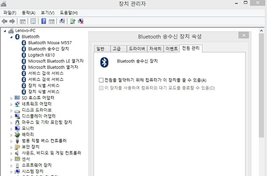Expand 모니터 category
The height and width of the screenshot is (176, 267).
pyautogui.click(x=11, y=129)
